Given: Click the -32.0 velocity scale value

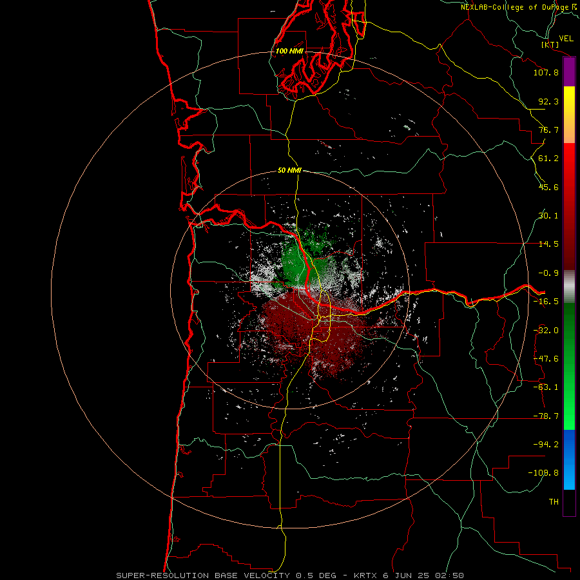Looking at the screenshot, I should (546, 331).
